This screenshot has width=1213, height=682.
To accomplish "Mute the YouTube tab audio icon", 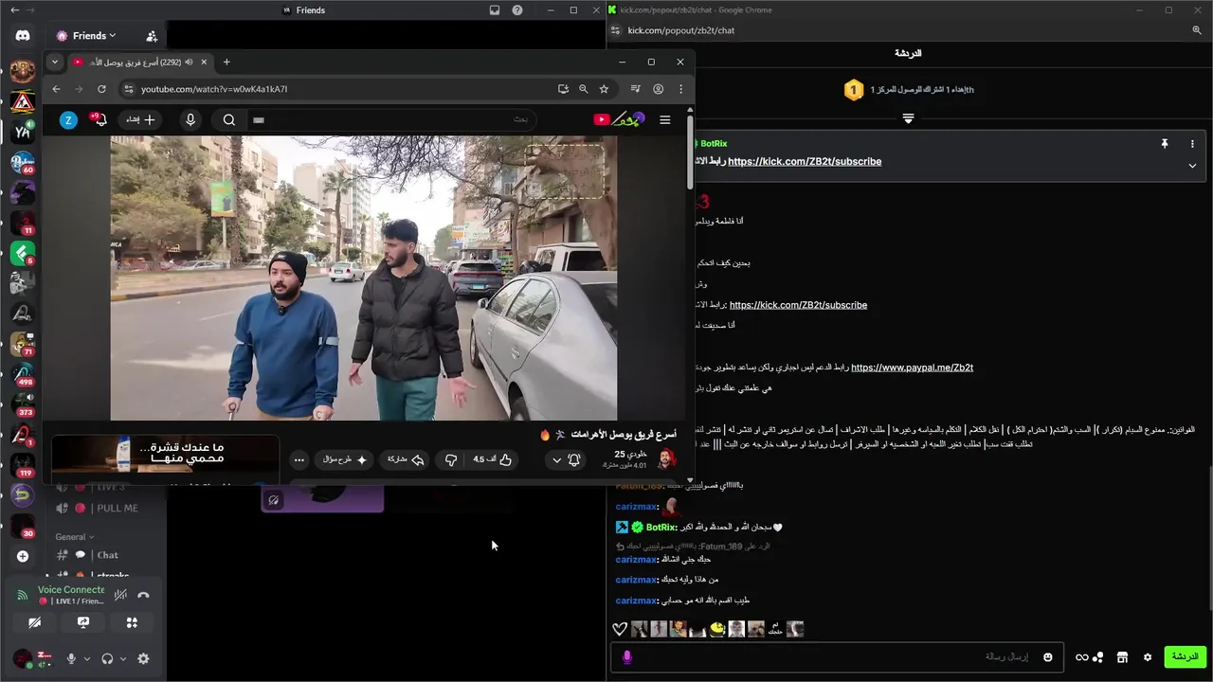I will [189, 62].
